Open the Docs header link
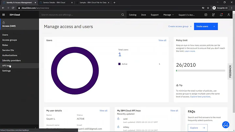Screen dimensions: 235x132 click(x=143, y=15)
